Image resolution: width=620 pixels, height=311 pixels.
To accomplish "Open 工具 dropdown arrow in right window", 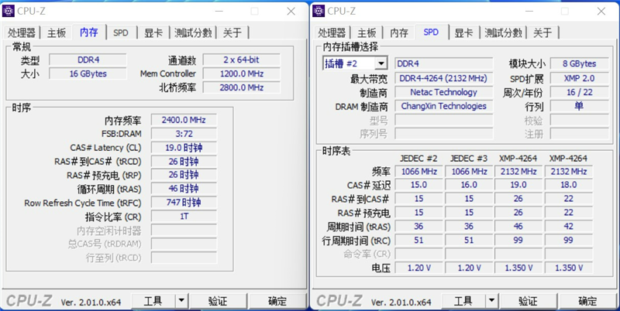I will [x=491, y=301].
